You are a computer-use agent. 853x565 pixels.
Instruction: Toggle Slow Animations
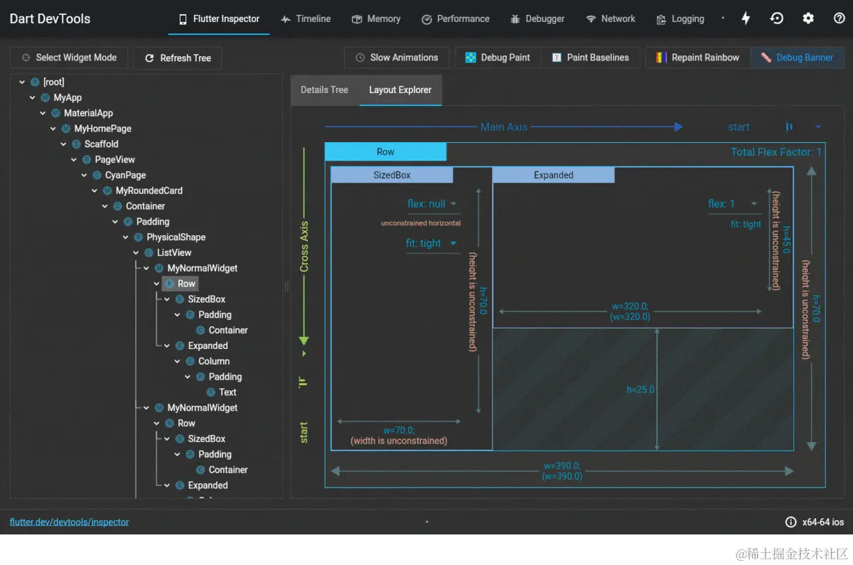(397, 58)
